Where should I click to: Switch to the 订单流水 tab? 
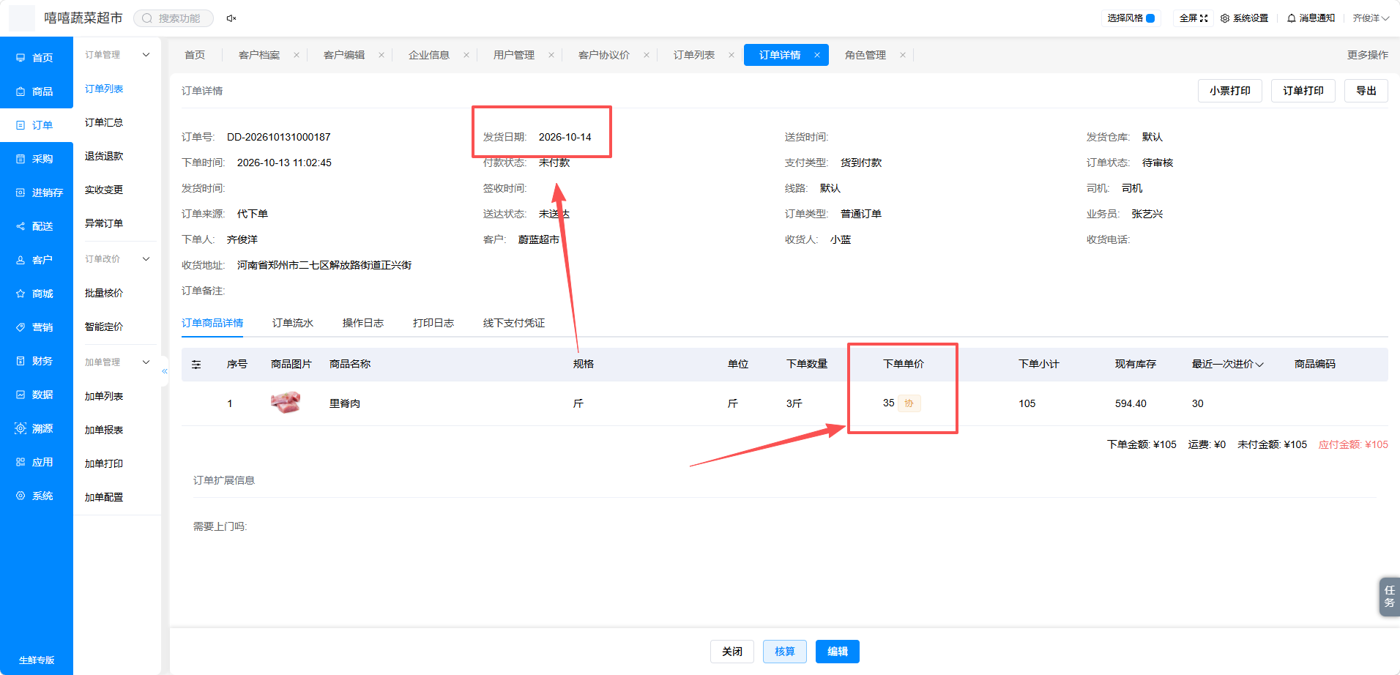click(x=293, y=323)
